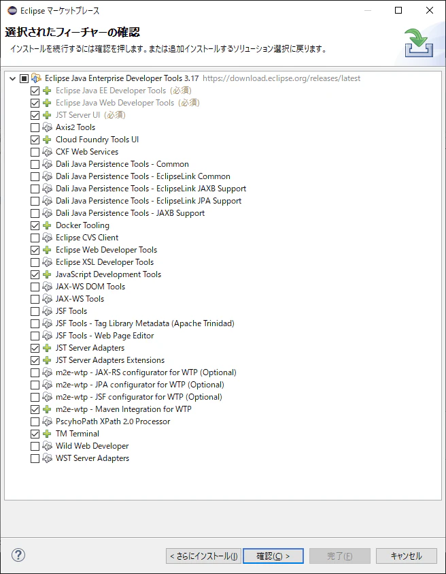Click the feature icon beside CXF Web Services
The height and width of the screenshot is (574, 446).
[x=47, y=152]
